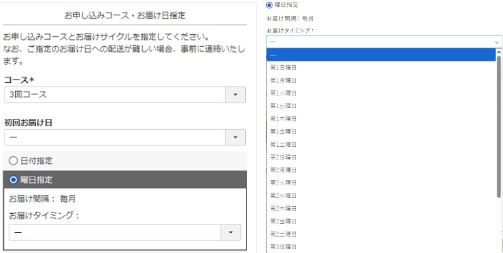
Task: Click the arrow button of the コース dropdown
Action: pyautogui.click(x=235, y=94)
